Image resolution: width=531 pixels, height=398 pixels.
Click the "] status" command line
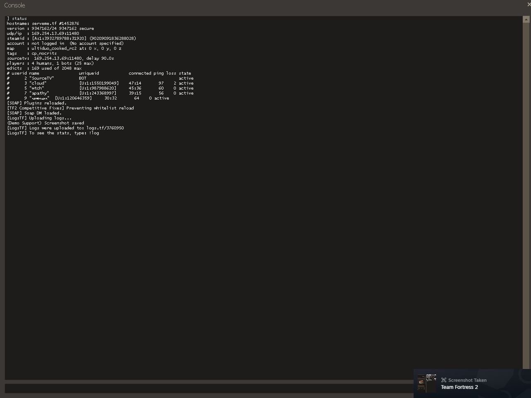click(17, 19)
